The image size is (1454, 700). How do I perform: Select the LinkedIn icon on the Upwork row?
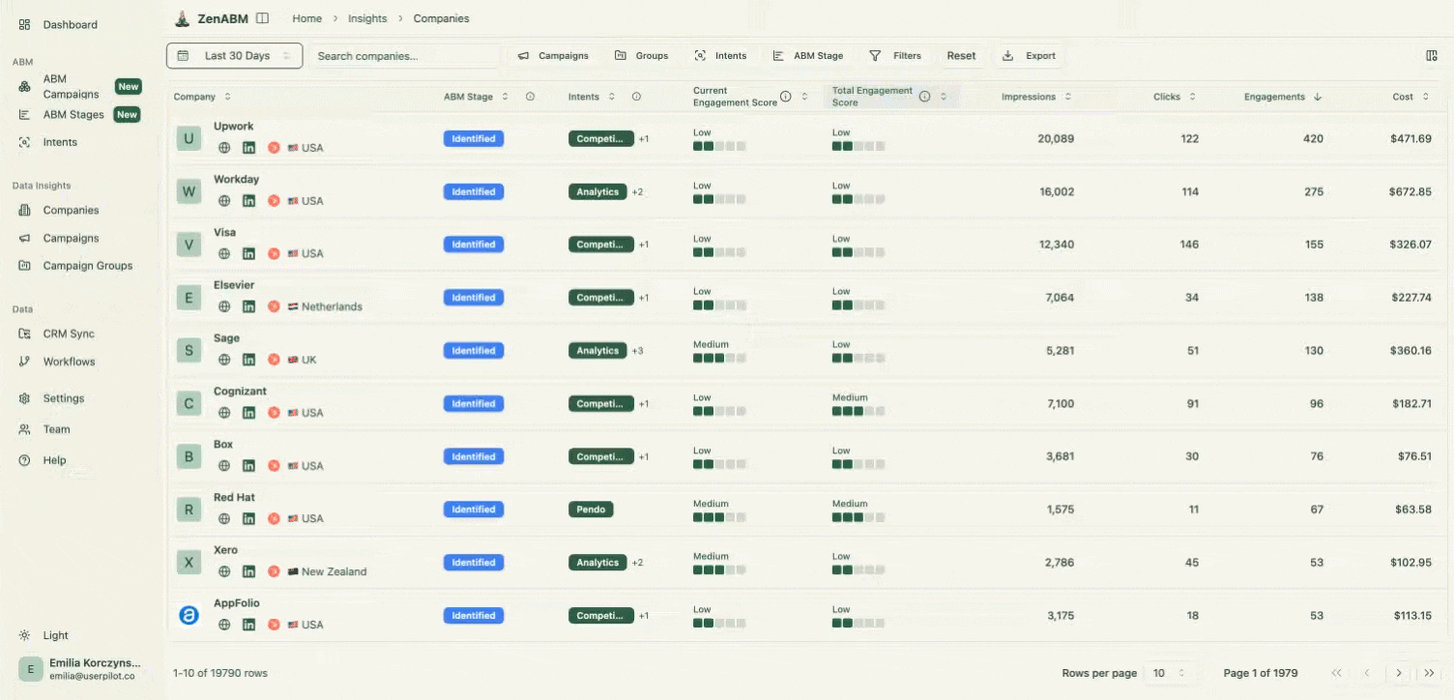pyautogui.click(x=249, y=147)
